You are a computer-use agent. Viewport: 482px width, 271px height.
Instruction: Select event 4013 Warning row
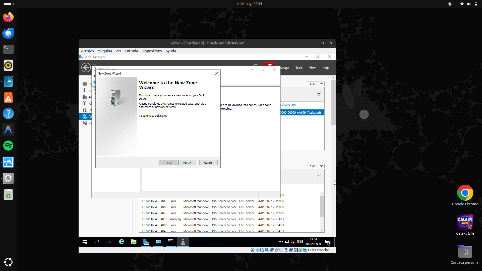click(212, 219)
